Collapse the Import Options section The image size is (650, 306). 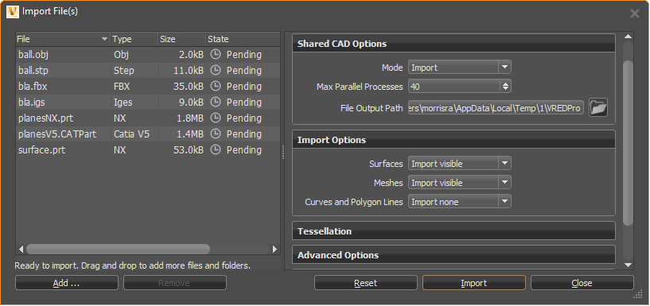pyautogui.click(x=454, y=140)
